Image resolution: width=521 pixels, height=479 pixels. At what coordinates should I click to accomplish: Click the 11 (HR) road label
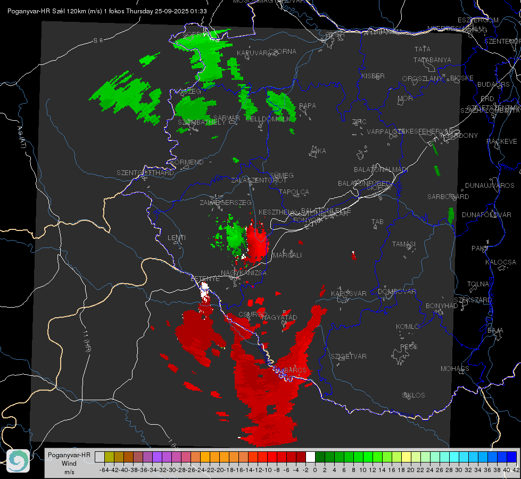[x=87, y=341]
